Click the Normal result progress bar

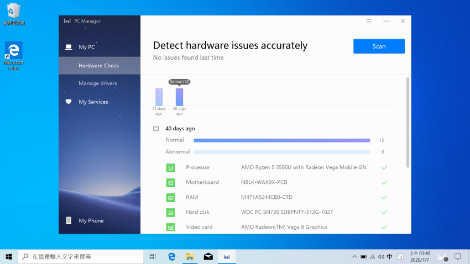[x=282, y=140]
